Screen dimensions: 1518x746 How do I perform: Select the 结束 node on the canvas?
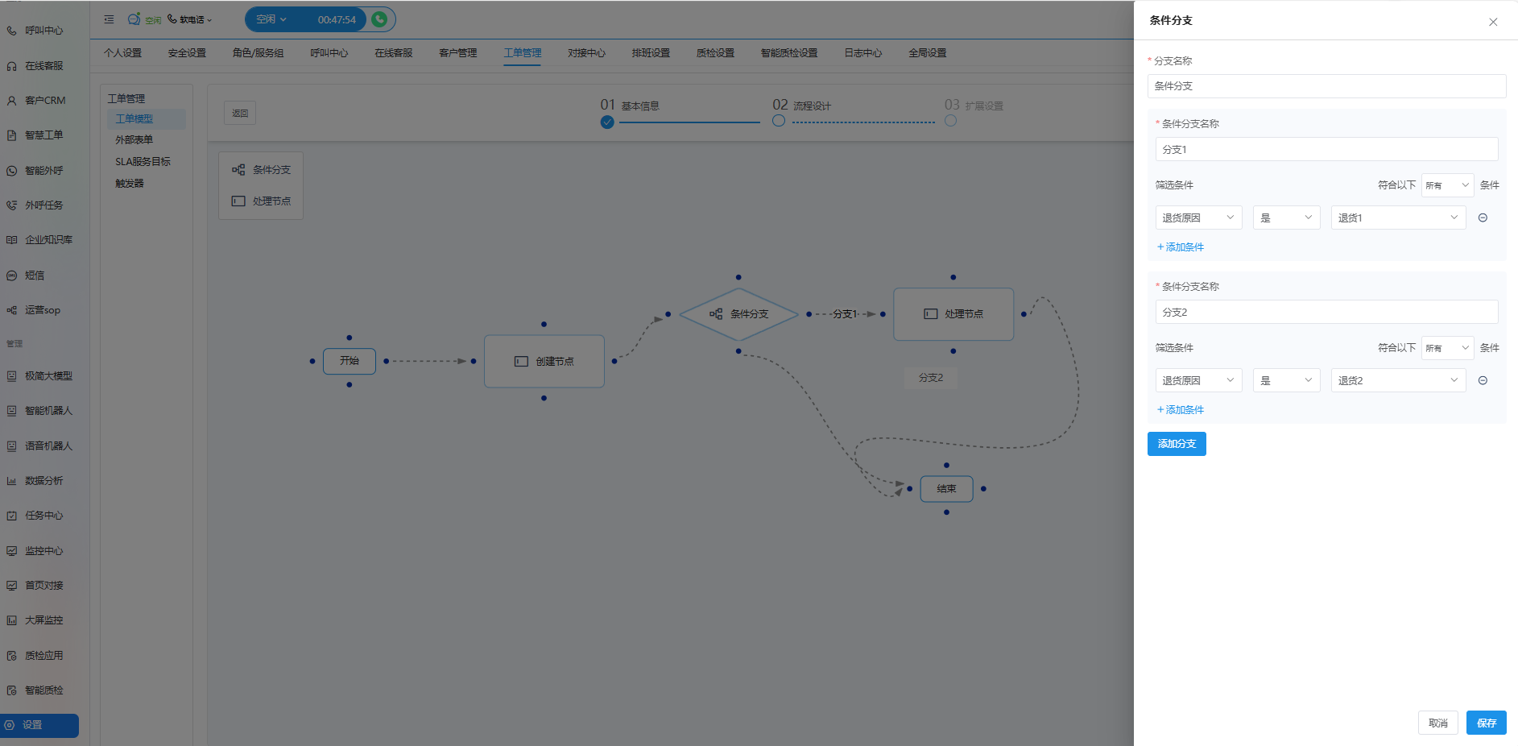947,489
